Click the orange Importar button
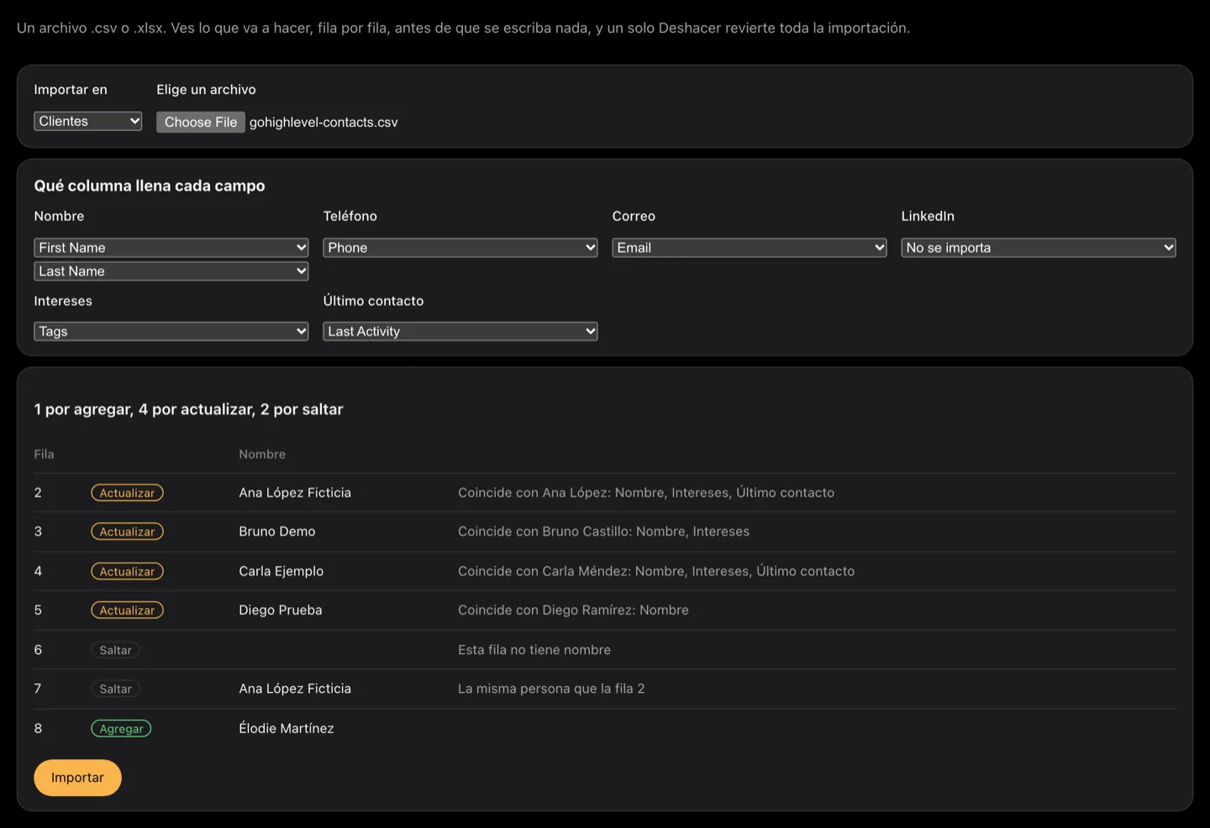 coord(77,778)
